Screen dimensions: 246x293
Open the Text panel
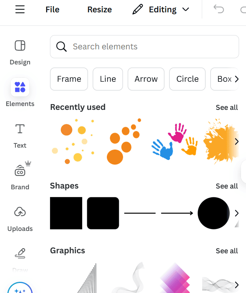click(x=20, y=135)
